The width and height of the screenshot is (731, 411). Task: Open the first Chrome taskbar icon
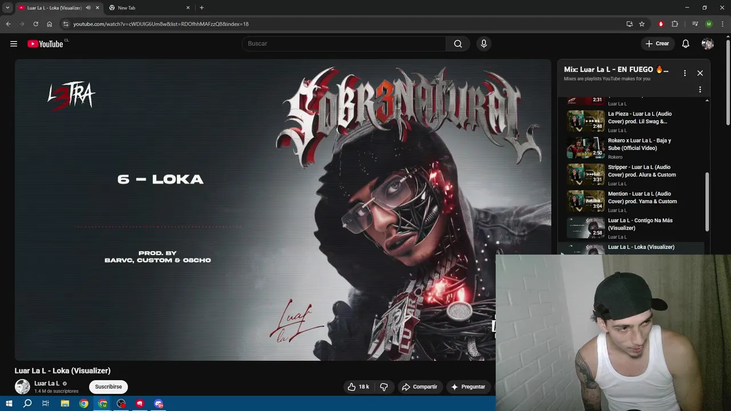click(84, 404)
